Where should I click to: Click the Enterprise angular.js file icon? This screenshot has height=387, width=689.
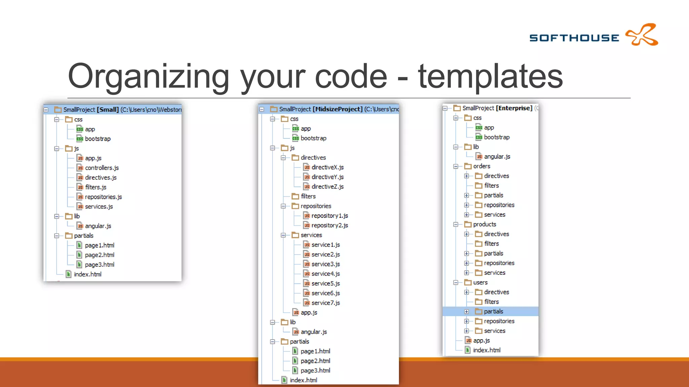pyautogui.click(x=479, y=157)
